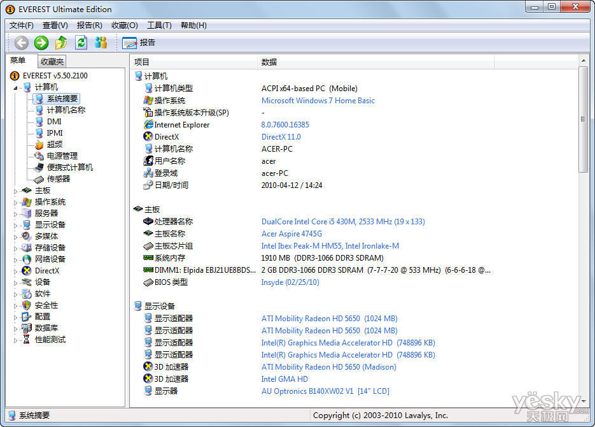The height and width of the screenshot is (427, 595).
Task: Expand the 多媒体 tree node
Action: coord(15,236)
